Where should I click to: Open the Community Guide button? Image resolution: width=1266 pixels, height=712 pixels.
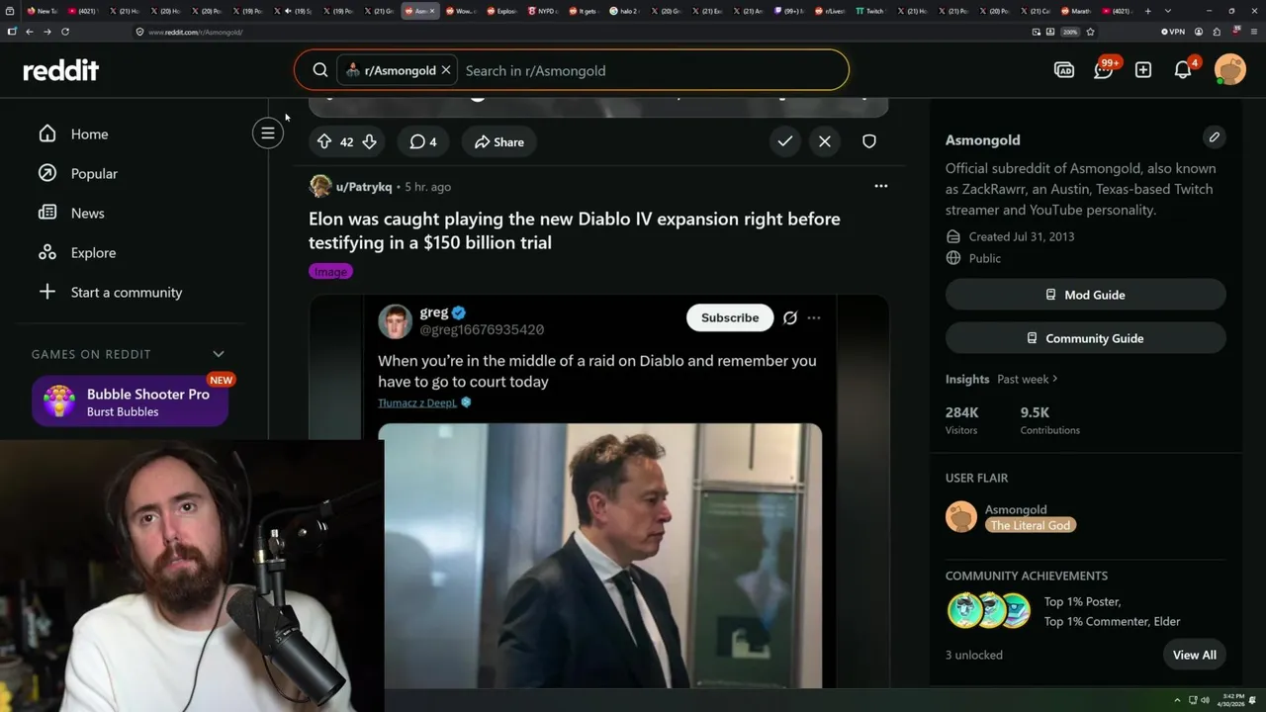click(1086, 338)
